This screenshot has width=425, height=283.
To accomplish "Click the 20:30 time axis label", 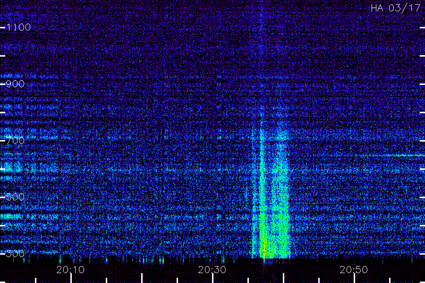I will (212, 270).
